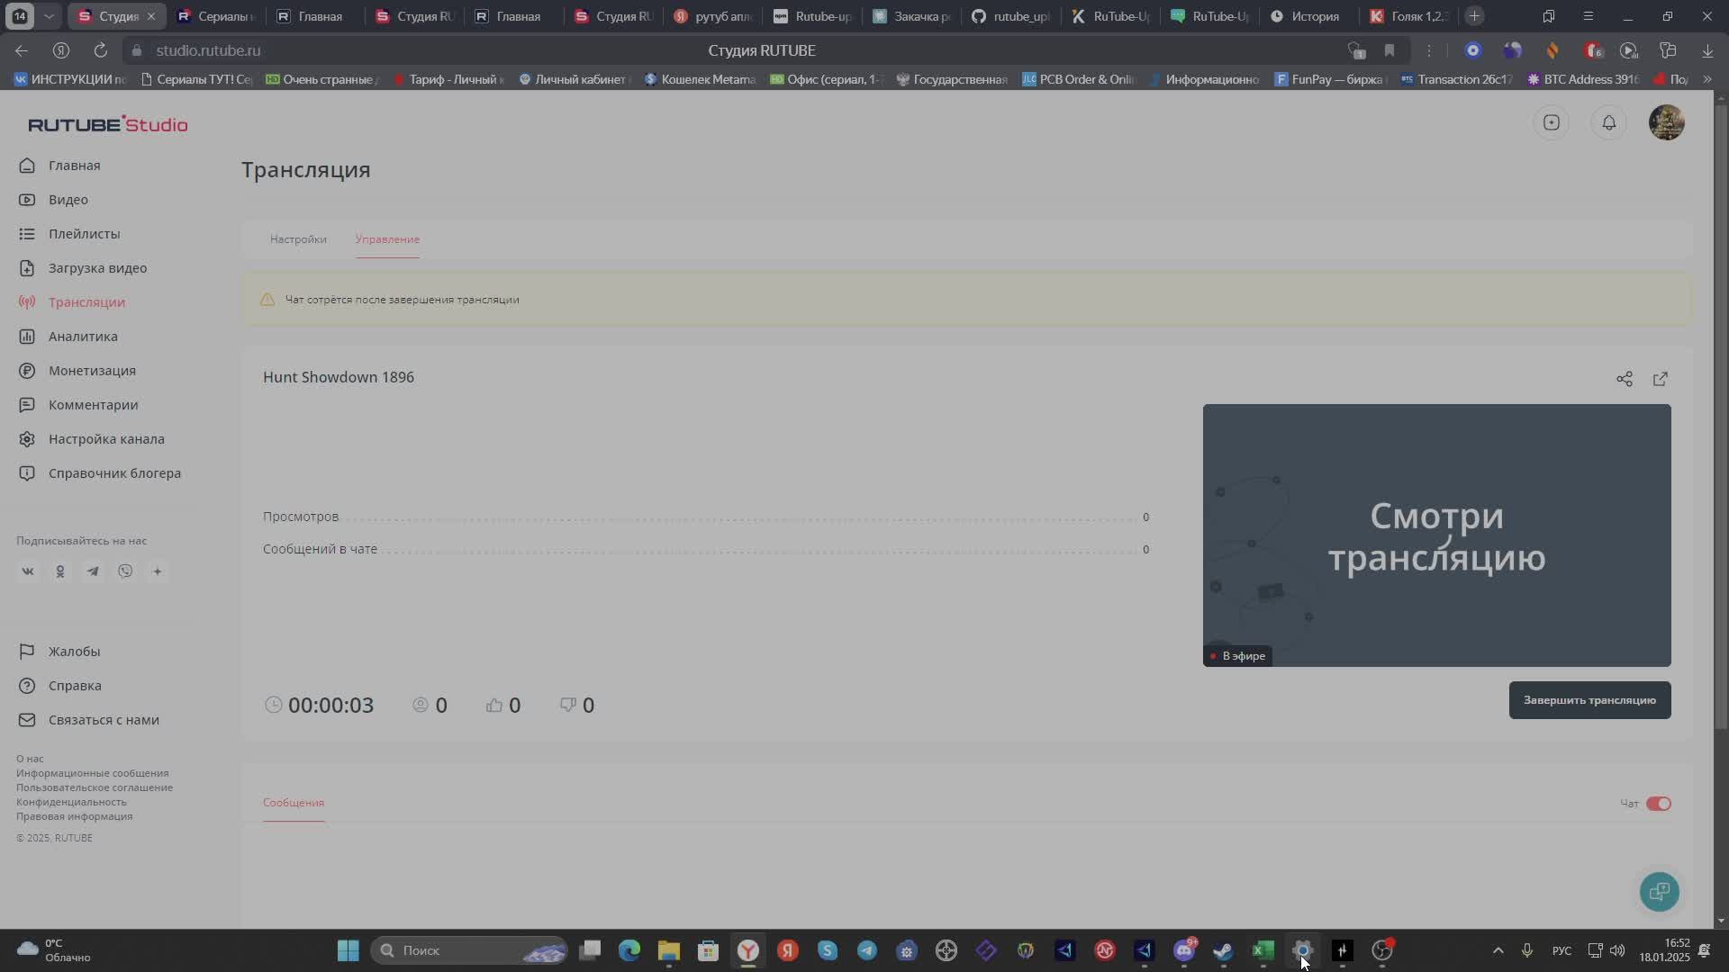The image size is (1729, 972).
Task: Click the RUTUBE Studio logo
Action: [x=108, y=124]
